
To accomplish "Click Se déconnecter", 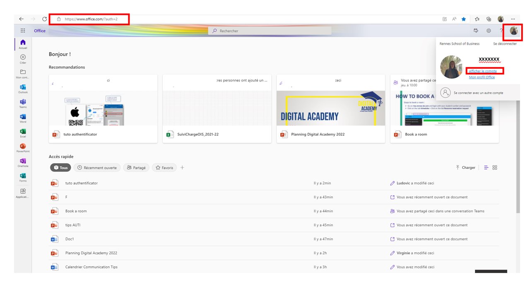I will [505, 43].
